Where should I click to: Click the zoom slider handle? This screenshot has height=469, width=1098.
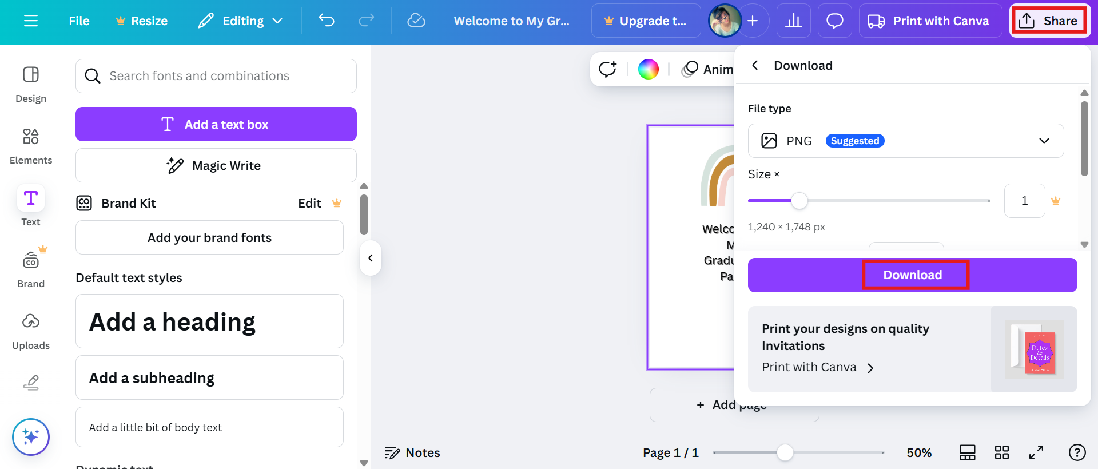coord(785,452)
